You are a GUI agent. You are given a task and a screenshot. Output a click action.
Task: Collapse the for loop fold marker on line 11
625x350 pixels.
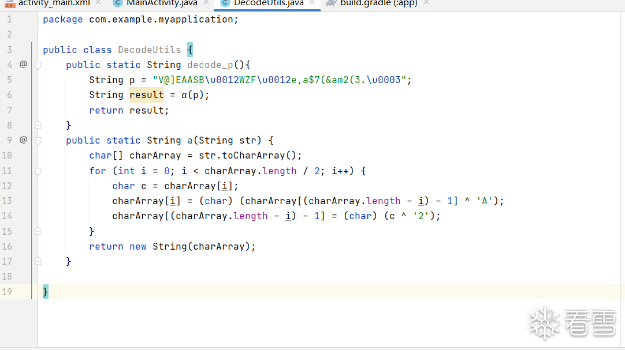38,171
